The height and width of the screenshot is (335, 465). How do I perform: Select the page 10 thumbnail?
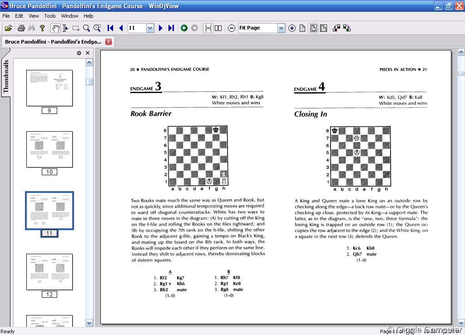(x=49, y=149)
